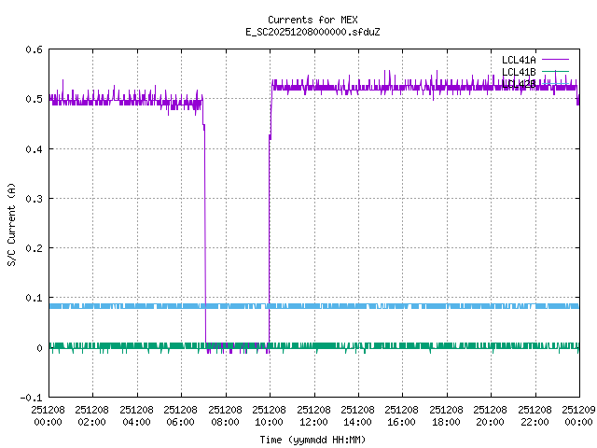Click the 251209 00:00 end tick label
This screenshot has height=448, width=597.
(x=578, y=415)
